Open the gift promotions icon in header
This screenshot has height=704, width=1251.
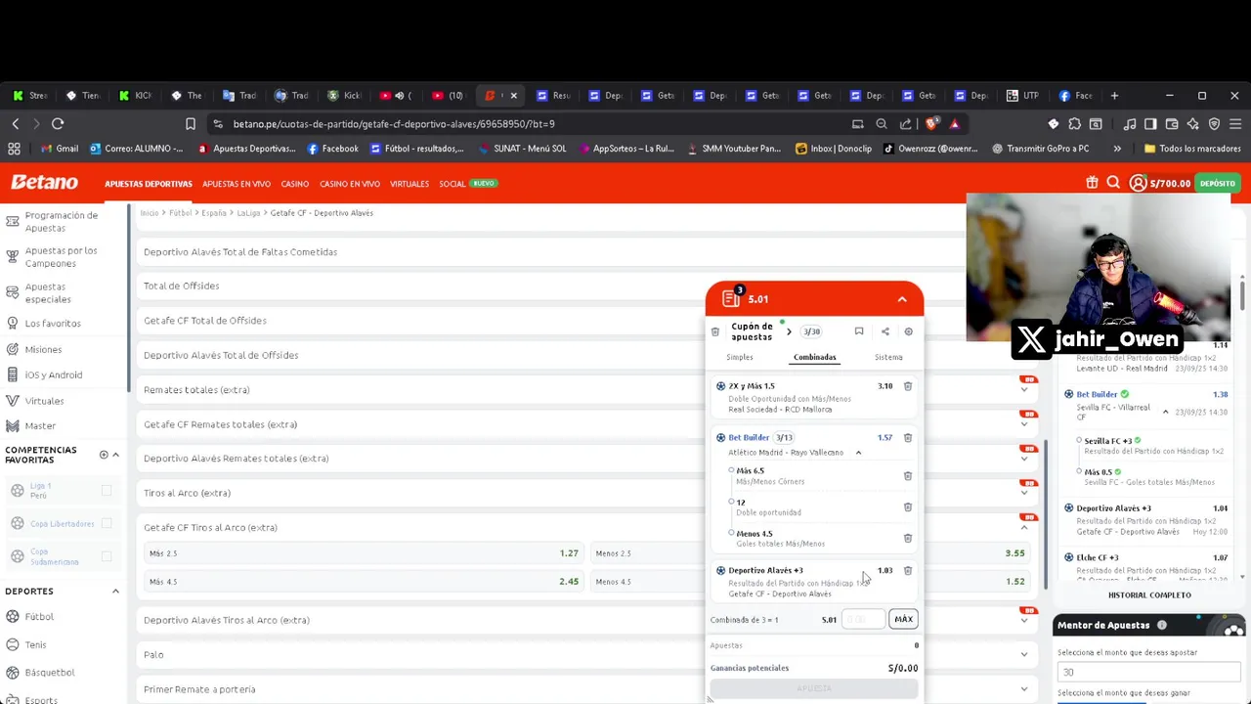click(1092, 183)
